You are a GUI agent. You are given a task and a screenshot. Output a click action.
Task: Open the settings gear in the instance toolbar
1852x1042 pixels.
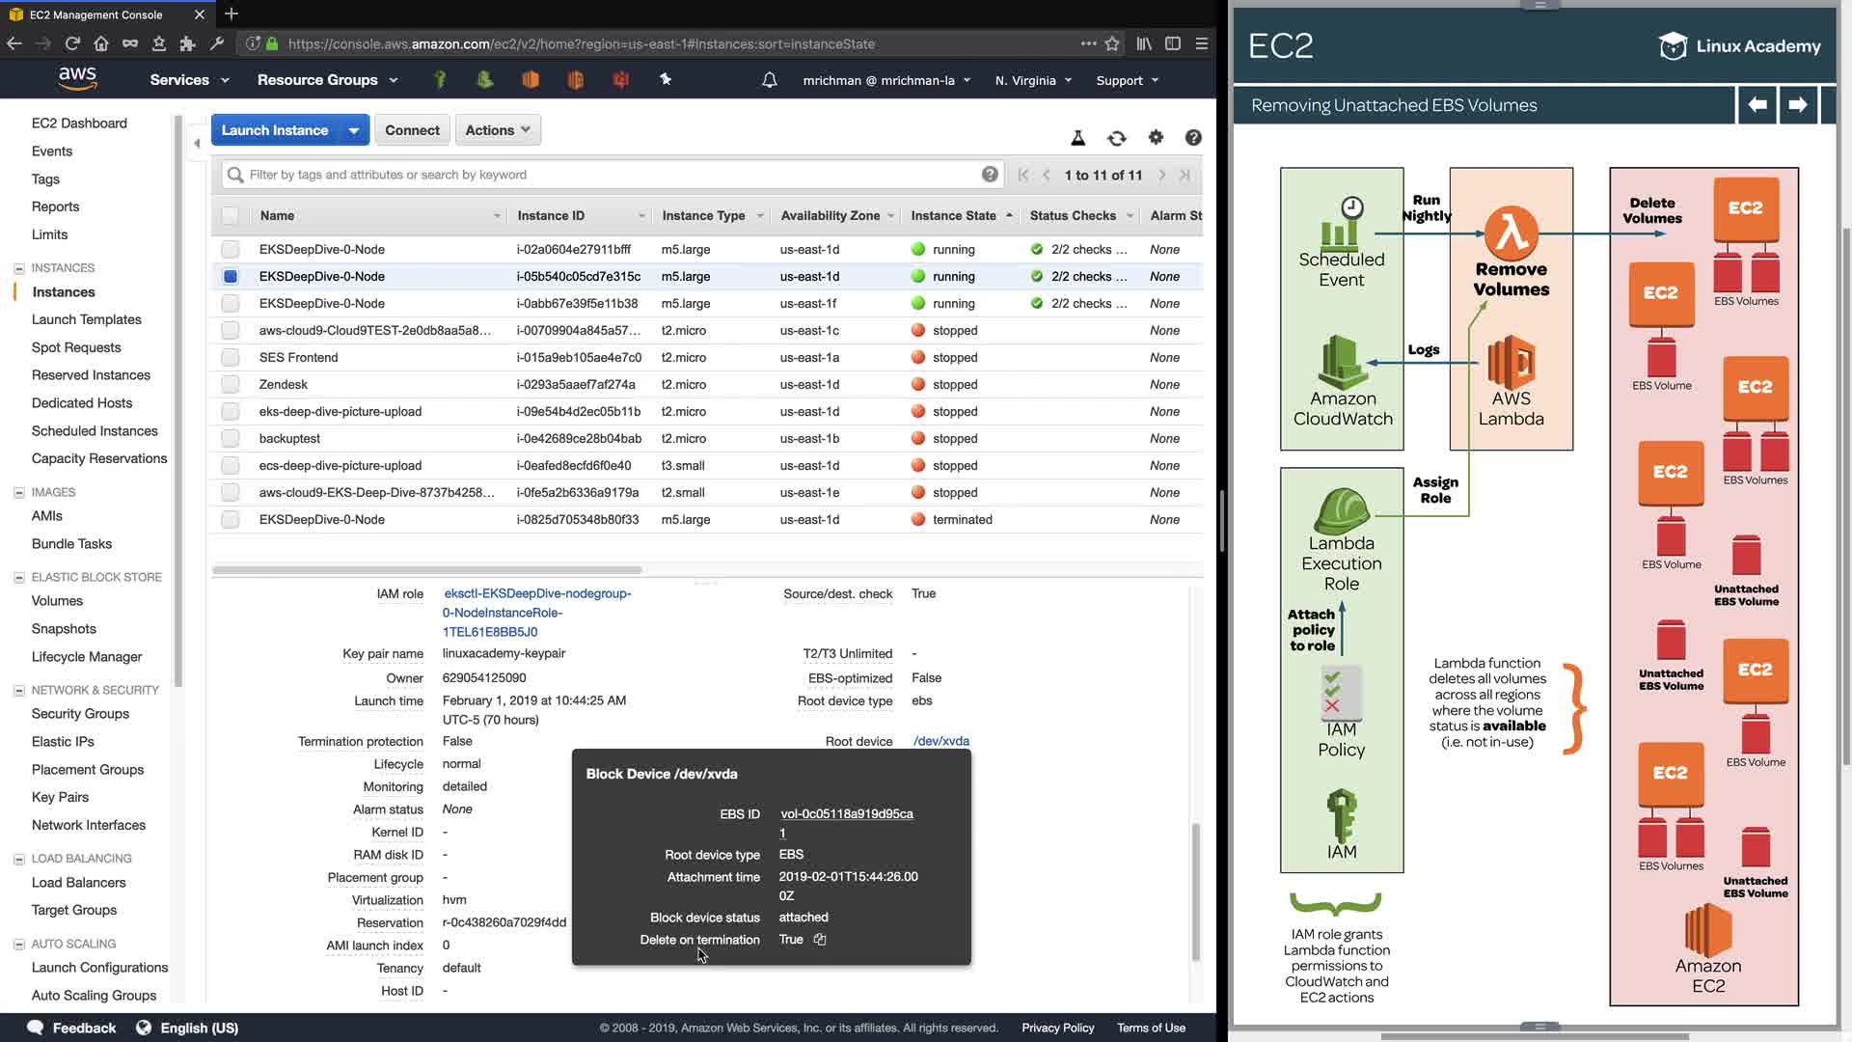(1156, 138)
